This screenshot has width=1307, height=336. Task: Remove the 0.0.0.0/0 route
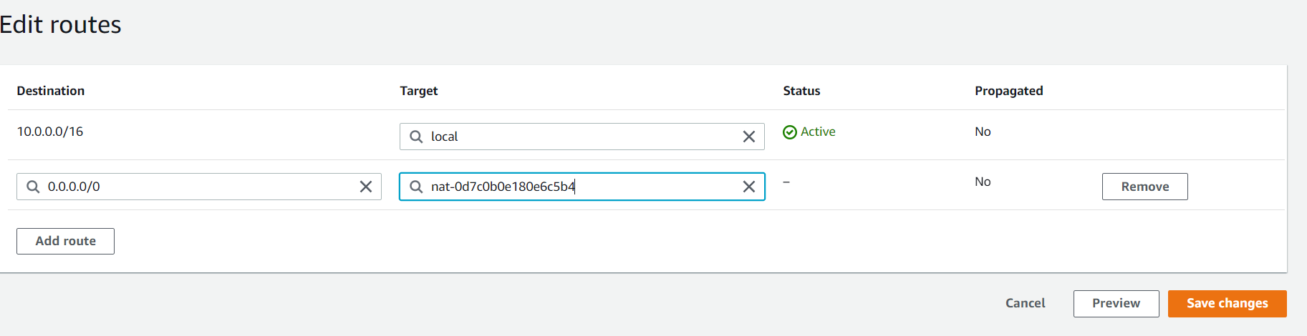[1144, 187]
